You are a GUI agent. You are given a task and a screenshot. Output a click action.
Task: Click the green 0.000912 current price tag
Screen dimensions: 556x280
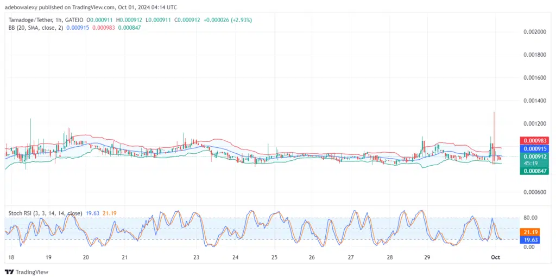533,156
